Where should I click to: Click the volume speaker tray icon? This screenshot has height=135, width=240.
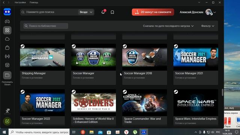tap(213, 132)
